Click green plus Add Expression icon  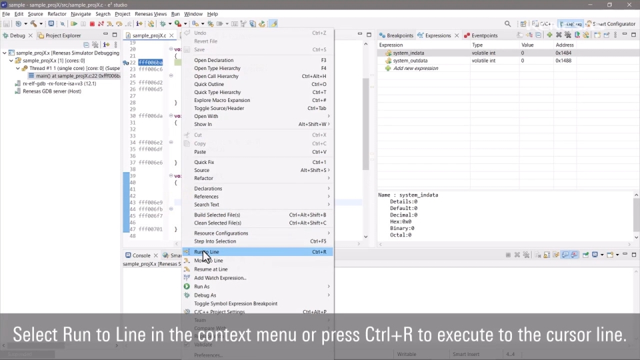point(549,35)
